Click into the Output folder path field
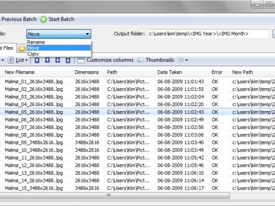This screenshot has width=275, height=206. [x=208, y=34]
